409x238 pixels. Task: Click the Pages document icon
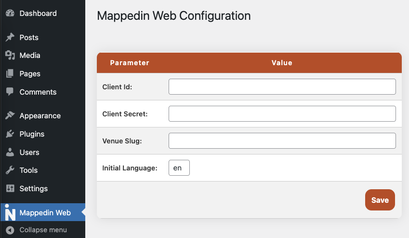click(10, 73)
